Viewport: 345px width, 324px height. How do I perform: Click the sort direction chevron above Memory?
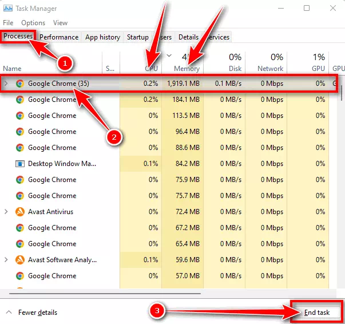coord(169,56)
